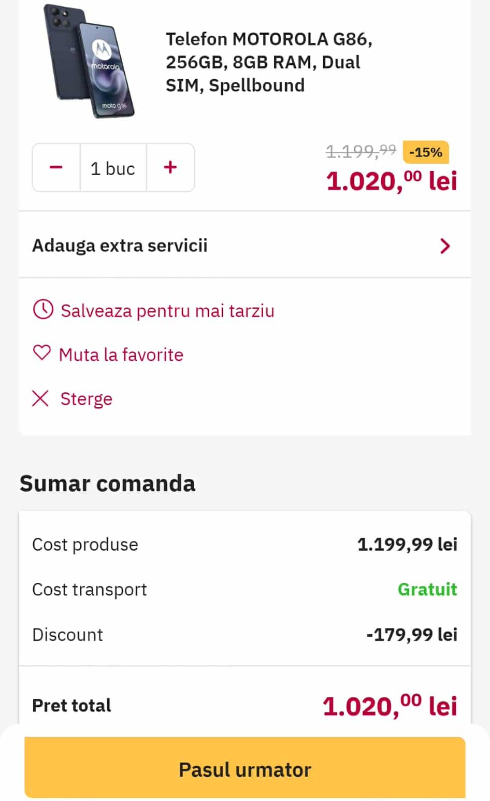
Task: Select the "1 buc" quantity field
Action: tap(113, 168)
